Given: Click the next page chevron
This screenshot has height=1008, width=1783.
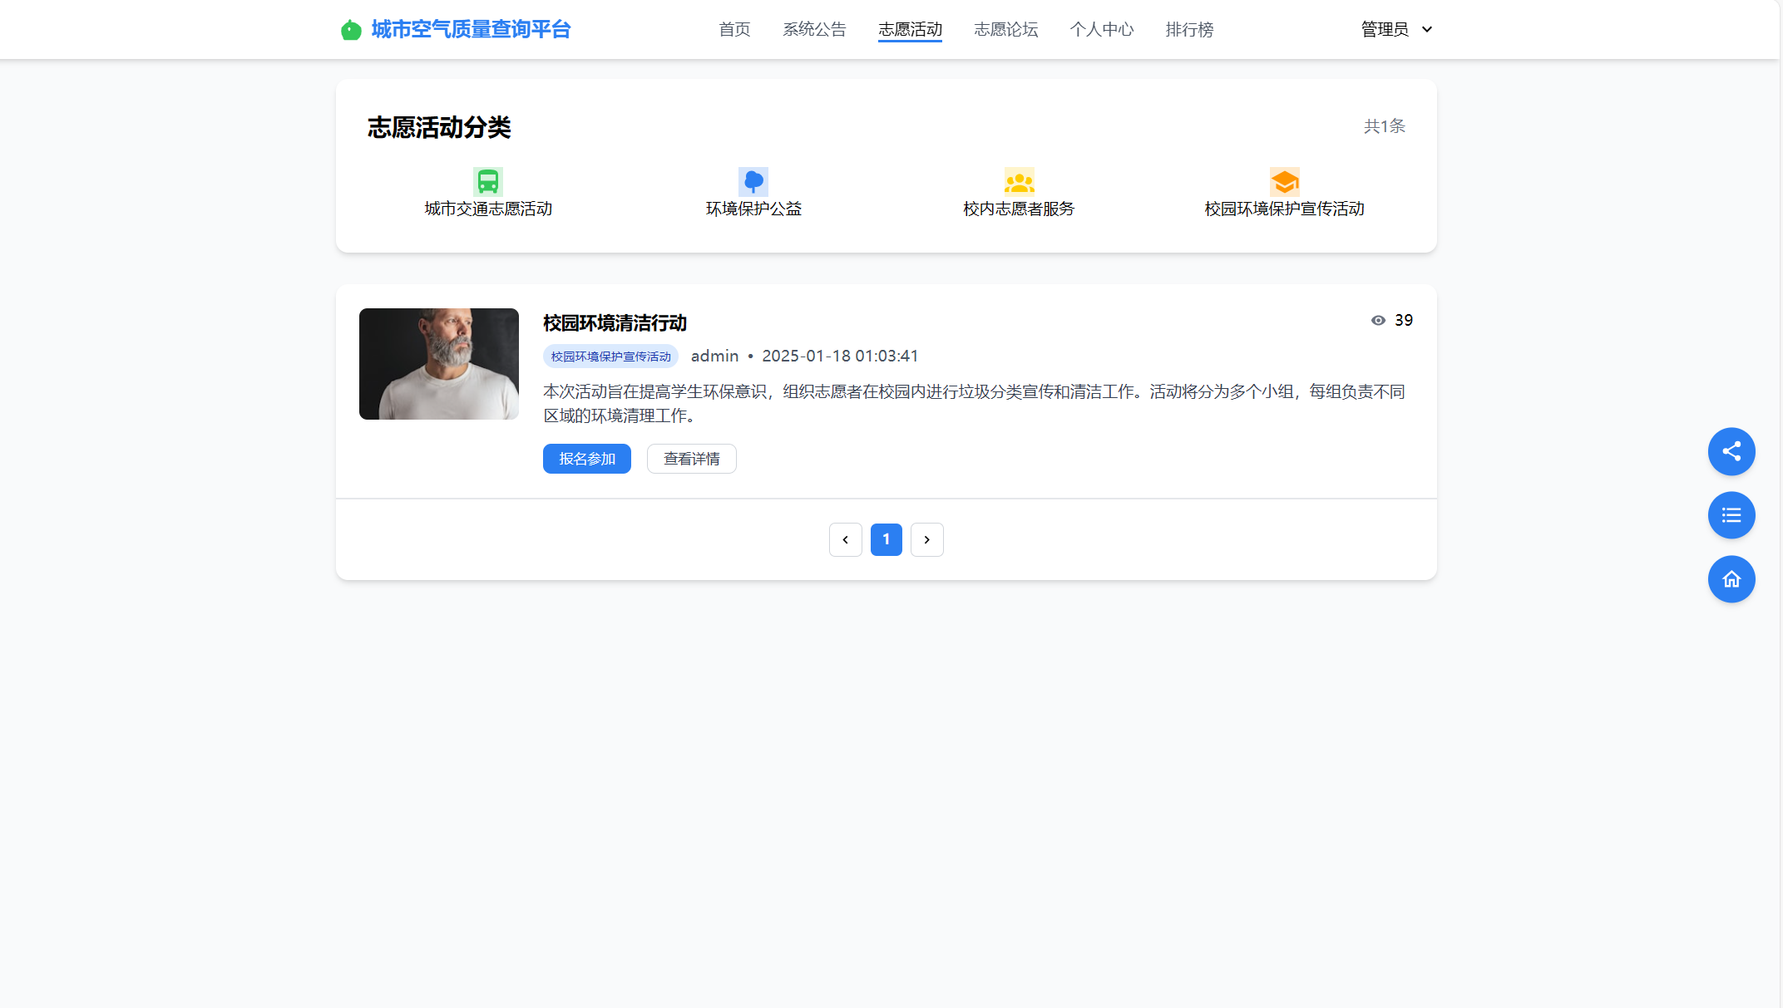Looking at the screenshot, I should [x=926, y=539].
